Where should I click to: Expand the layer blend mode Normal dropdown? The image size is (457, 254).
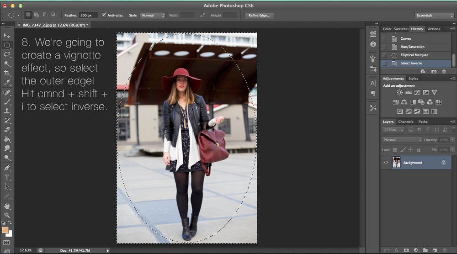pos(402,139)
